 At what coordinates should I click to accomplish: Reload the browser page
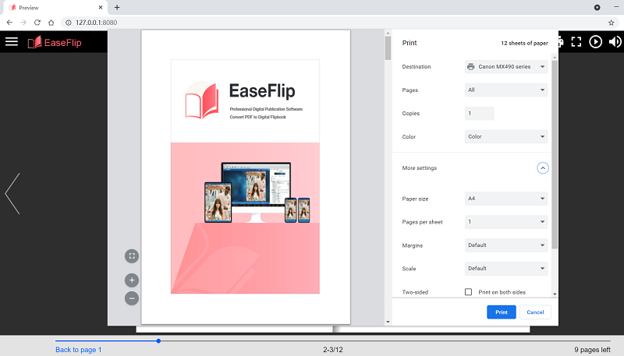37,23
